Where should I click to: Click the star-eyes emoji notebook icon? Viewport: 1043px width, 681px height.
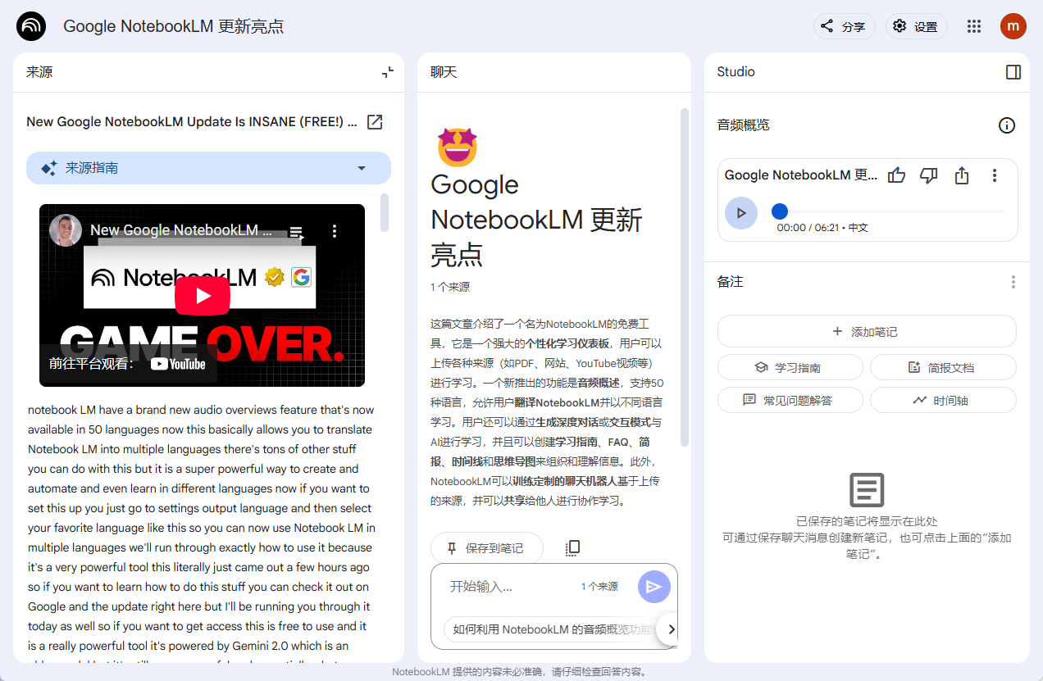coord(458,147)
